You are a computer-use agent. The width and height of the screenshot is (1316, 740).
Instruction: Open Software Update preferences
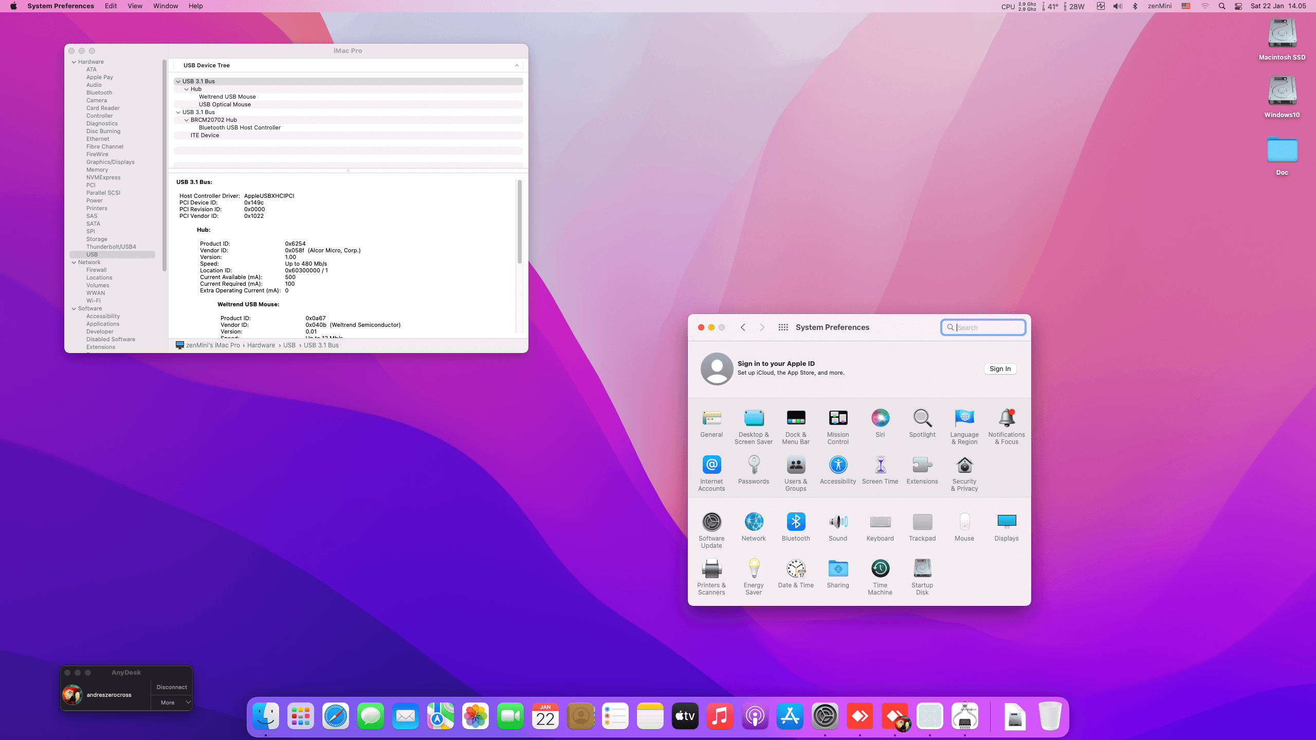711,530
